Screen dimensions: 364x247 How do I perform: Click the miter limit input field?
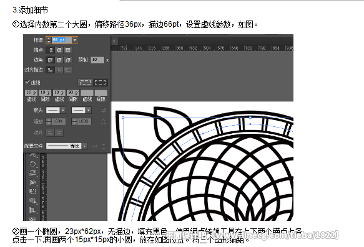pos(97,60)
